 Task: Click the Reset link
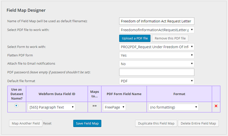[47, 124]
